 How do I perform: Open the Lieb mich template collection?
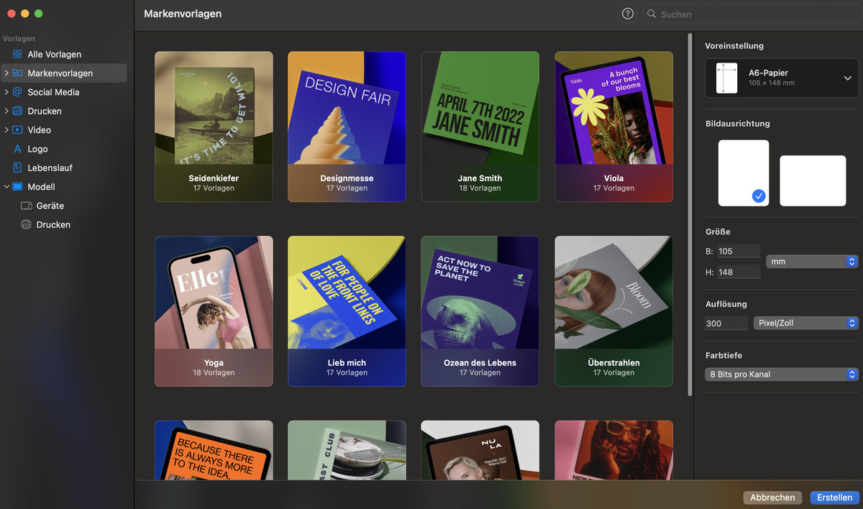(347, 311)
